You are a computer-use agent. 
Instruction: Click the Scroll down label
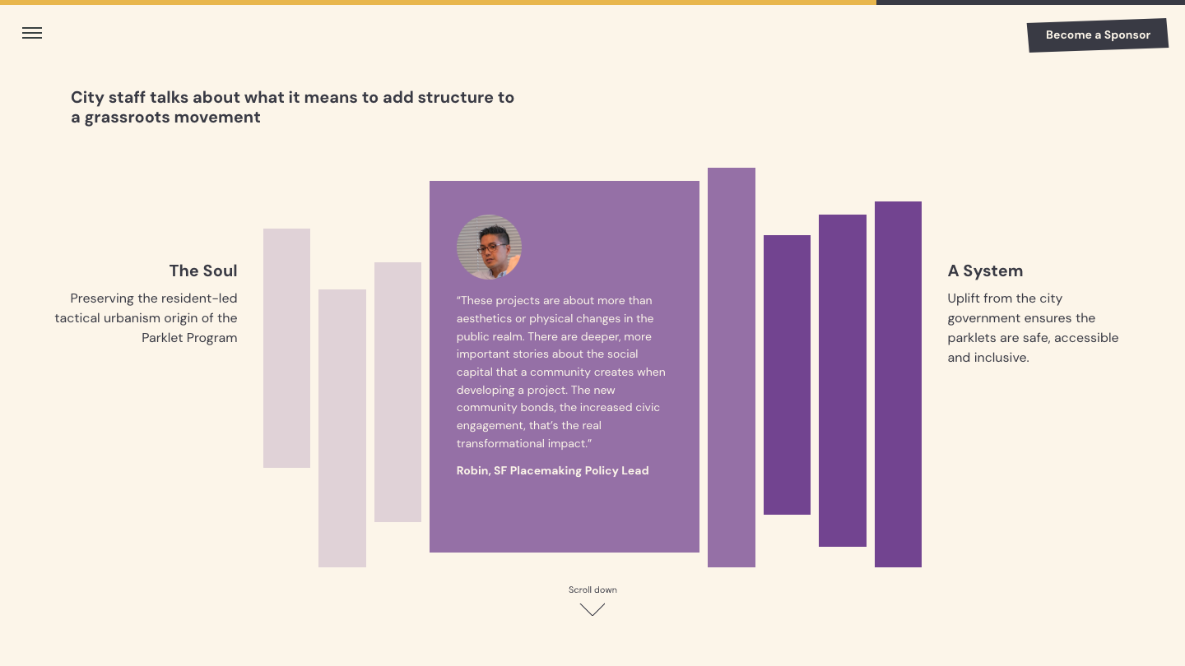pos(592,590)
